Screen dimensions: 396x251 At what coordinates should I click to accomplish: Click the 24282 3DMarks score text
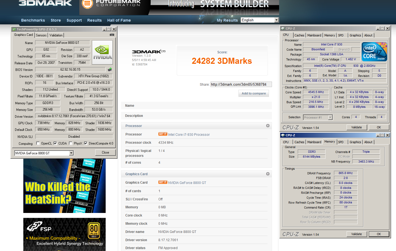(x=222, y=61)
